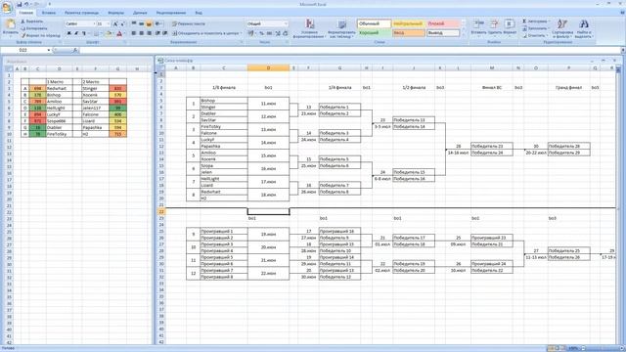Image resolution: width=626 pixels, height=352 pixels.
Task: Toggle align text left
Action: coord(134,33)
